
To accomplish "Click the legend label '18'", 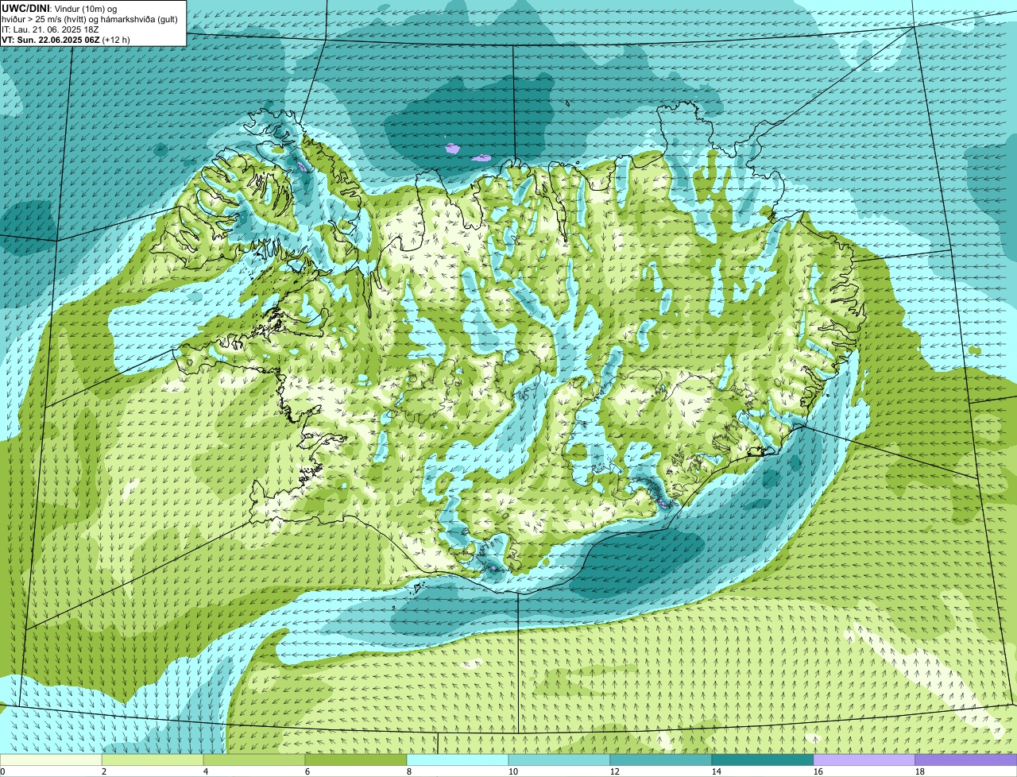I will tap(920, 771).
